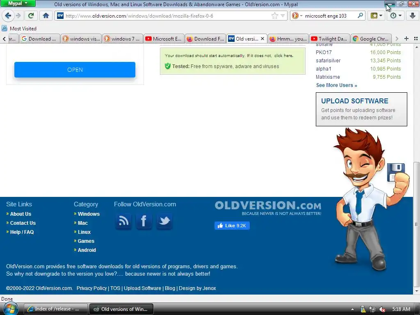This screenshot has width=420, height=315.
Task: Switch to the Download Google tab
Action: click(40, 39)
